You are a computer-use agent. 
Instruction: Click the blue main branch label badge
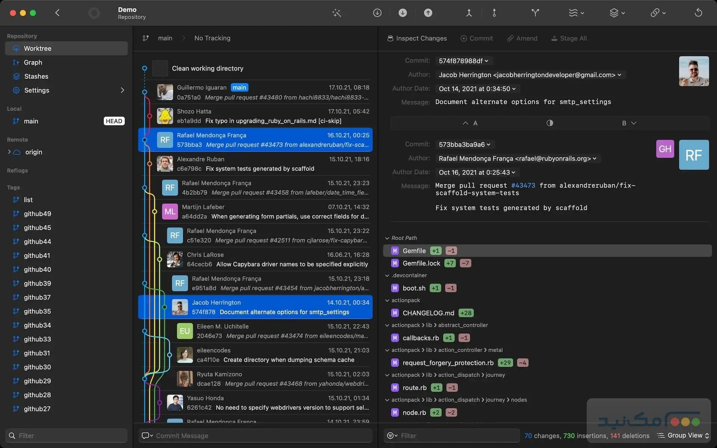pos(239,87)
